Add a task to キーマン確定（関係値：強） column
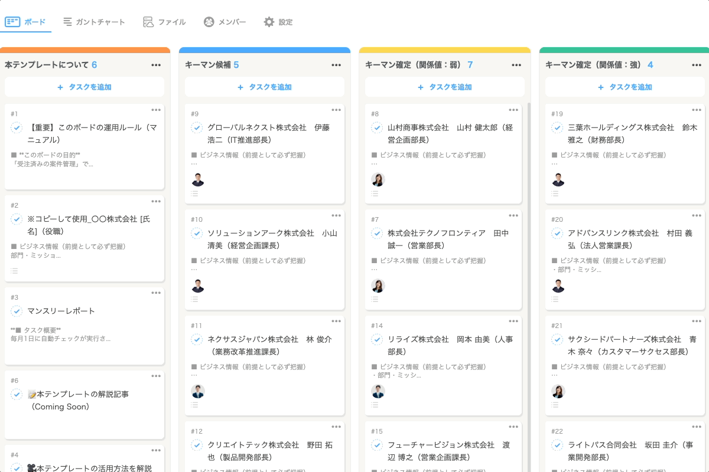Viewport: 709px width, 472px height. pos(625,87)
